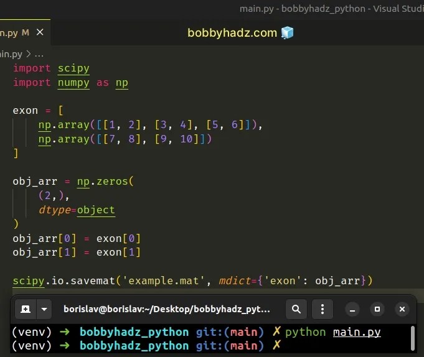Click the terminal window title text
The height and width of the screenshot is (357, 424).
coord(167,309)
